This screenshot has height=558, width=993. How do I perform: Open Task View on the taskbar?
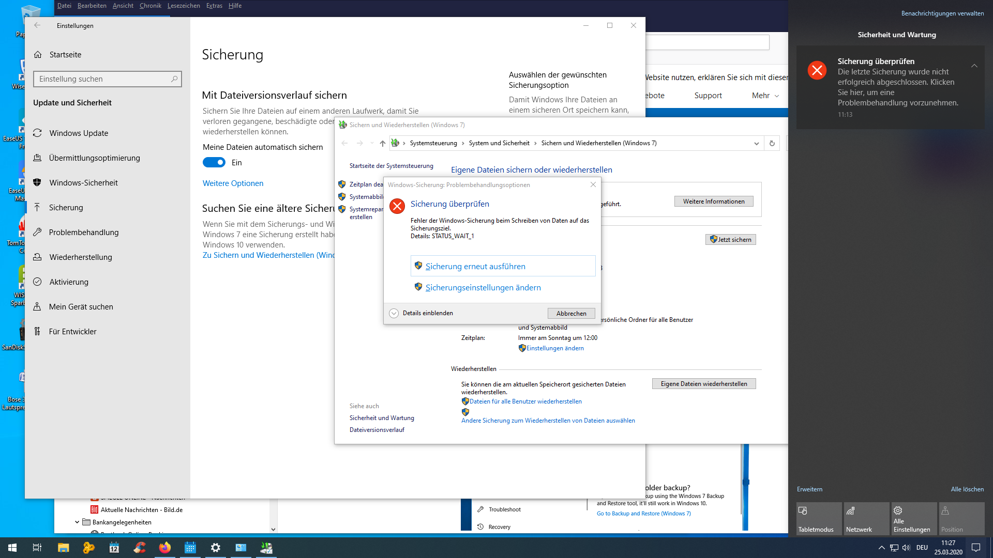(37, 548)
